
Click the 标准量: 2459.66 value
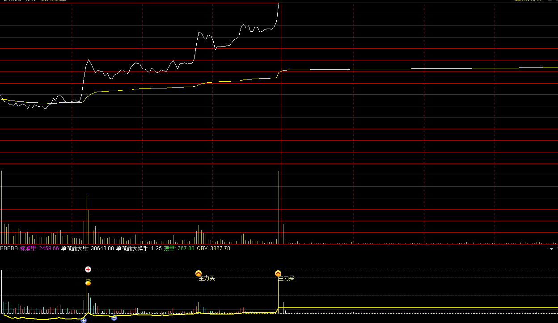[x=39, y=248]
